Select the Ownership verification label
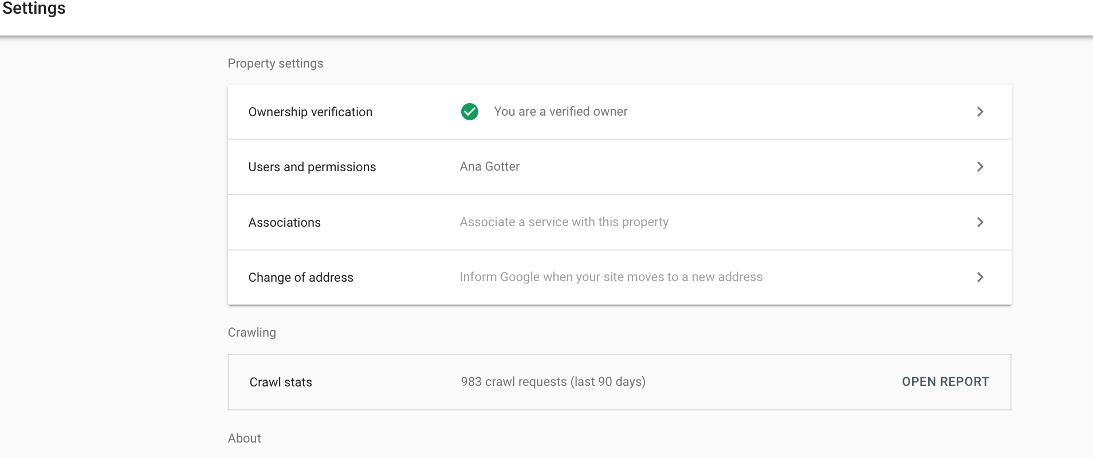This screenshot has height=458, width=1093. coord(310,112)
